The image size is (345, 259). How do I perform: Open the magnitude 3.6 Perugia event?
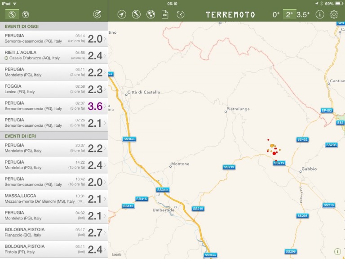(54, 106)
